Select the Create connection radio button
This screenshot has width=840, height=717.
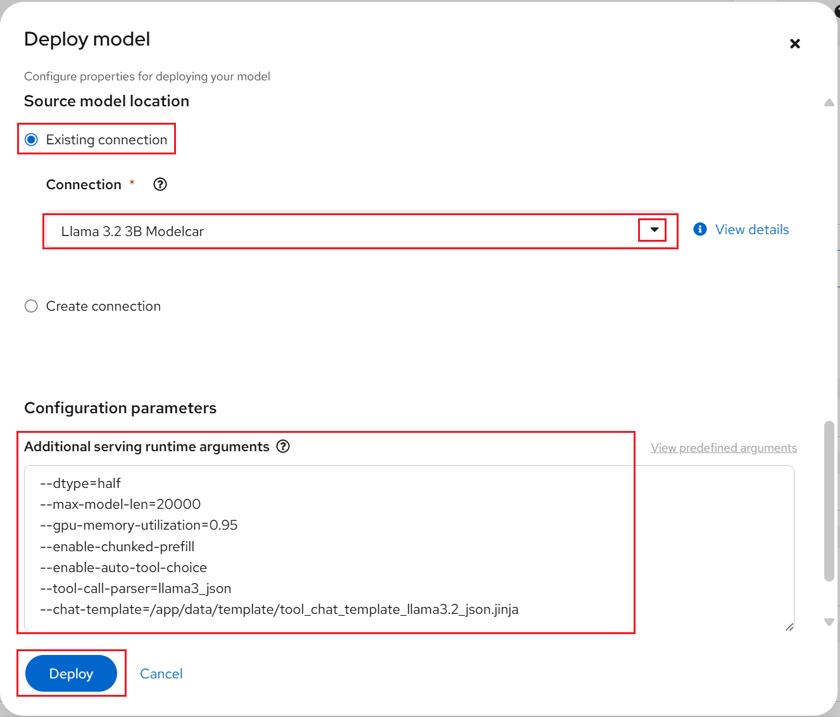(x=31, y=306)
